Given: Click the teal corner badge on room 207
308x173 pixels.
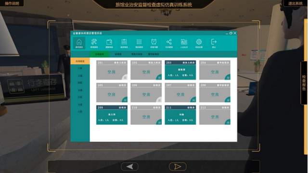Looking at the screenshot, I should pyautogui.click(x=193, y=100).
